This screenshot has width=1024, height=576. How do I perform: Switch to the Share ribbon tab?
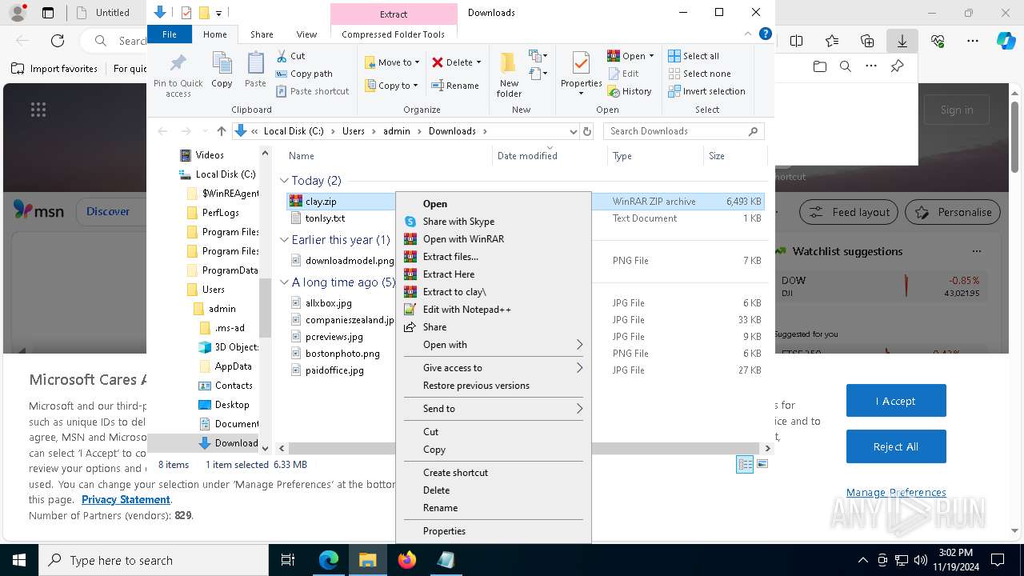[262, 34]
